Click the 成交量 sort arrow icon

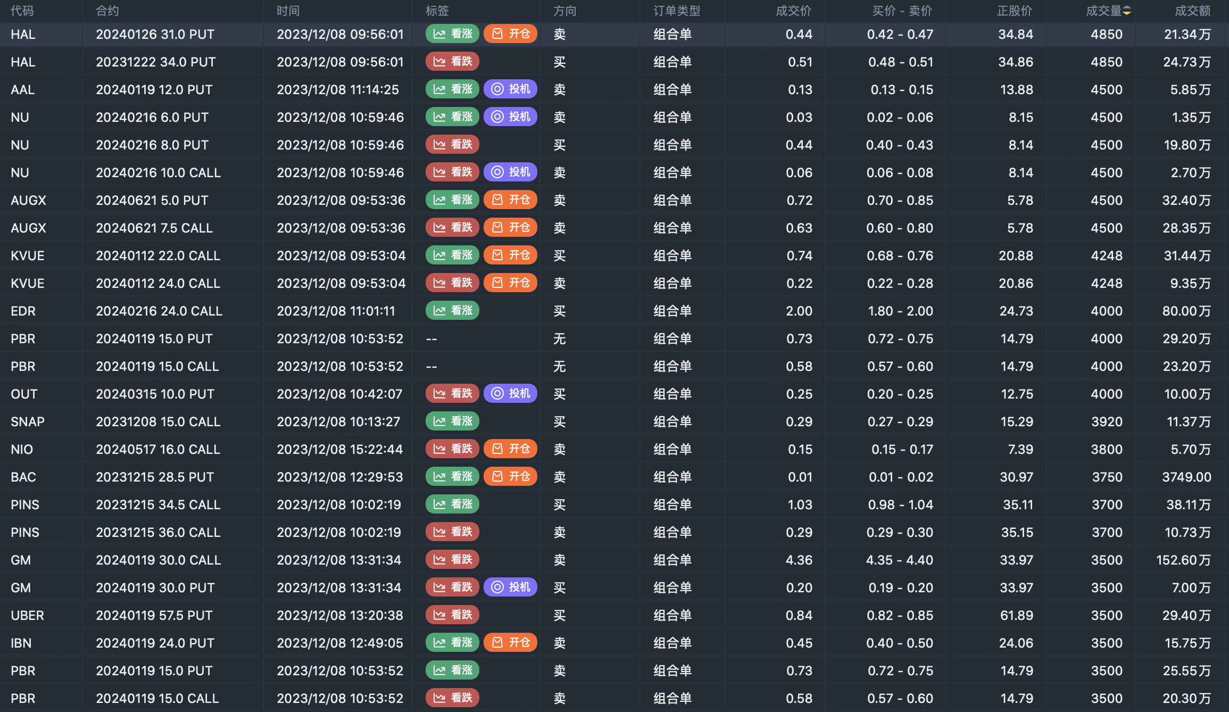click(x=1127, y=11)
